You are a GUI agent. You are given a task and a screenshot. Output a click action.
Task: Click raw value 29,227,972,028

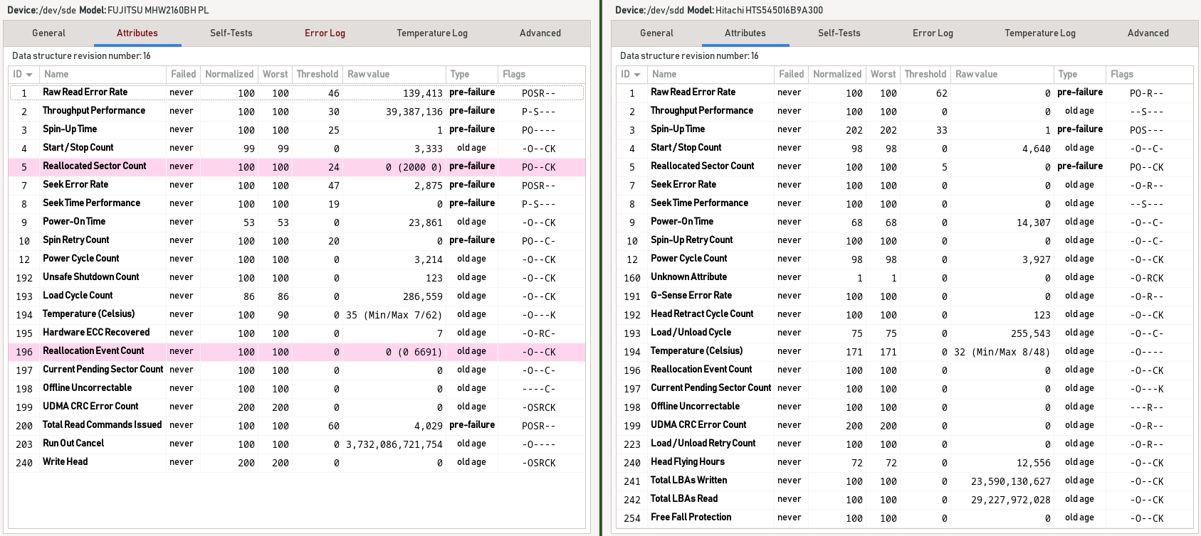coord(1011,500)
